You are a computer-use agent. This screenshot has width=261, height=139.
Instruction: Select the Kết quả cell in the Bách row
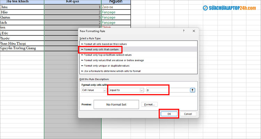click(73, 23)
